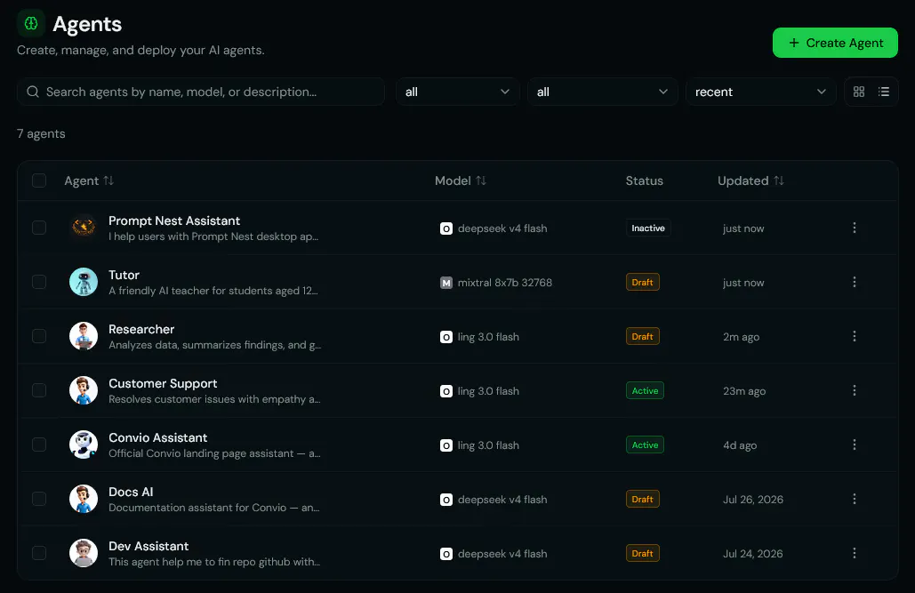
Task: Open the Researcher agent name
Action: pyautogui.click(x=141, y=329)
